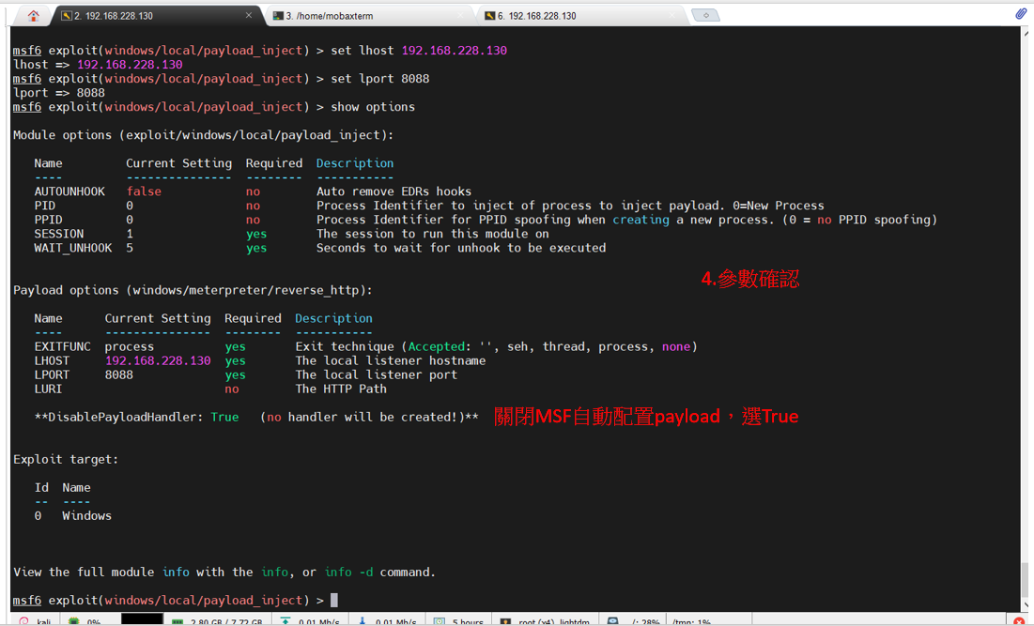Click the AUTOUNHOOK option name
This screenshot has height=626, width=1034.
pyautogui.click(x=69, y=191)
